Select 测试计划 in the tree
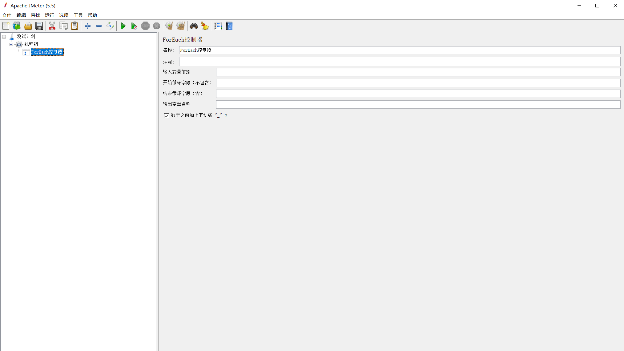The width and height of the screenshot is (624, 351). click(x=26, y=37)
